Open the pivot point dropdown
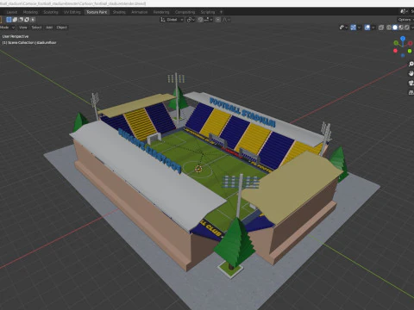 (x=191, y=20)
